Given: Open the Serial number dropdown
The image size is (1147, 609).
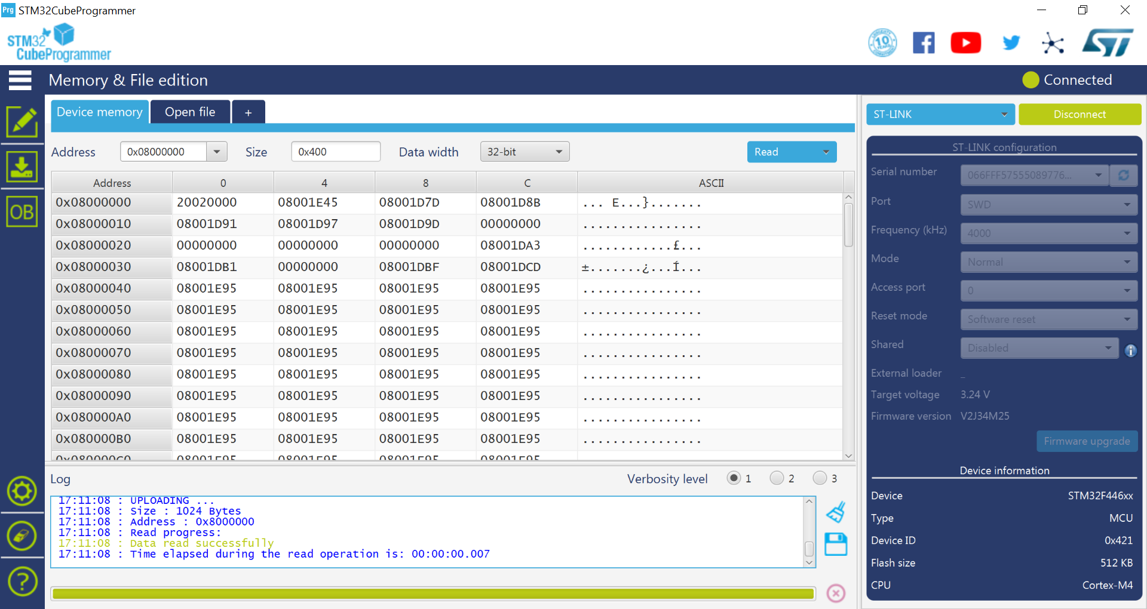Looking at the screenshot, I should (1034, 175).
